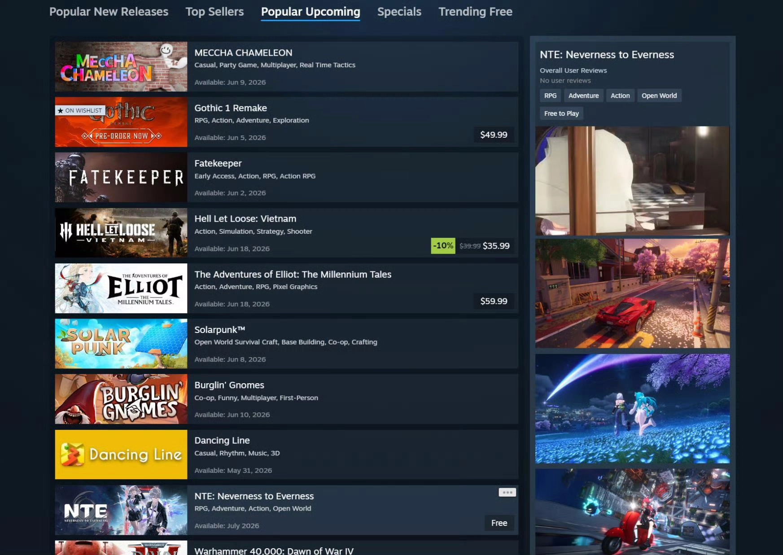Click 'Available: Jun 2, 2026' release date
Viewport: 783px width, 555px height.
coord(230,193)
